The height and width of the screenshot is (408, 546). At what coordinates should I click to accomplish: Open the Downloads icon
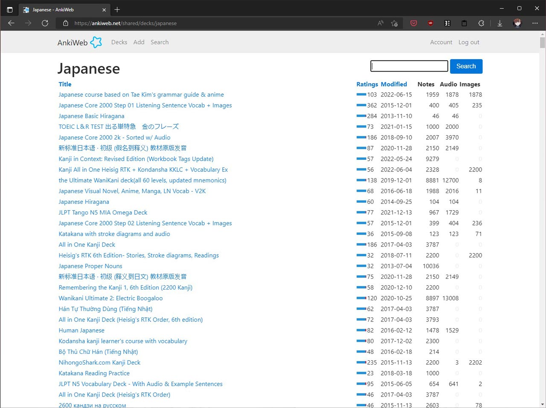pyautogui.click(x=500, y=23)
